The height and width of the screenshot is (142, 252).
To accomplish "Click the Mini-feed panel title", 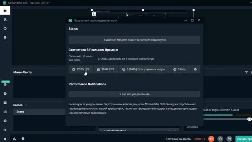I will click(22, 73).
